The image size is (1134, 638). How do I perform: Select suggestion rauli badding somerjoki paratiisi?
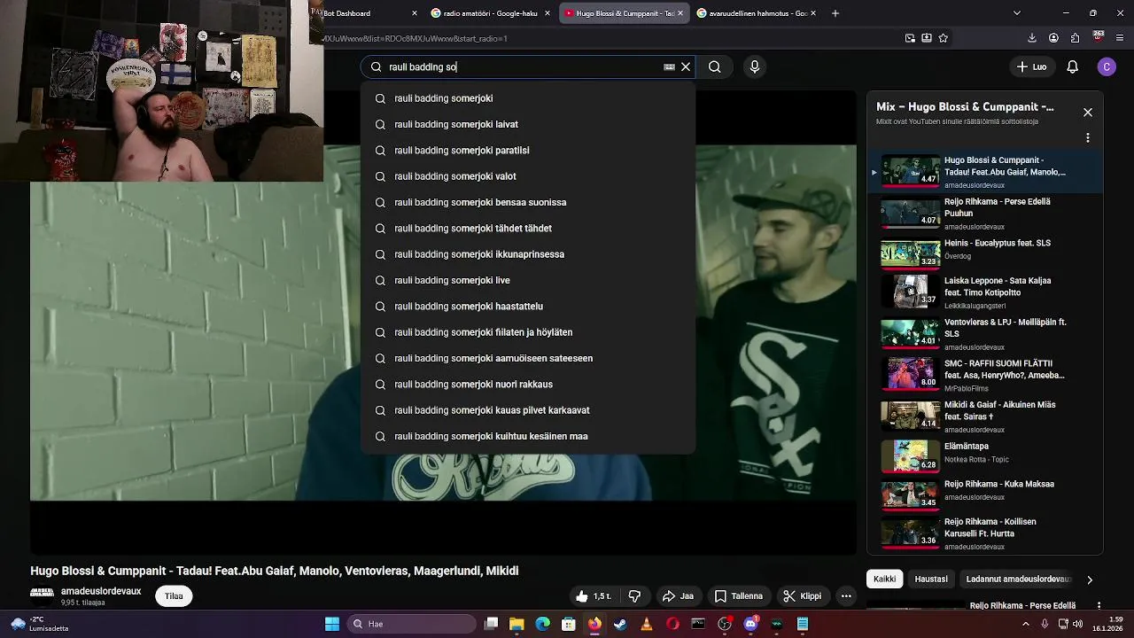point(528,151)
